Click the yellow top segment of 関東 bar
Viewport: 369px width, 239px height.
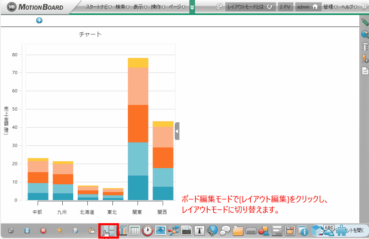pos(138,62)
